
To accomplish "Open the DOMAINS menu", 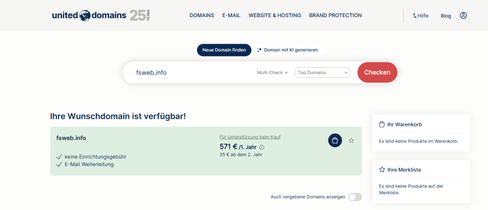I will tap(202, 16).
